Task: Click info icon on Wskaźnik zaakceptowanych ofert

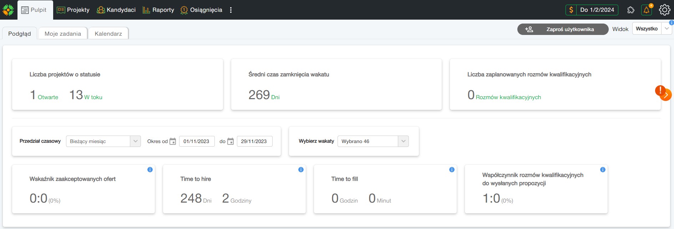Action: click(150, 170)
